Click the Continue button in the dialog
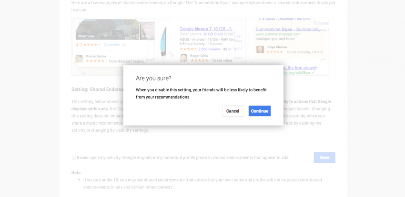 [260, 111]
